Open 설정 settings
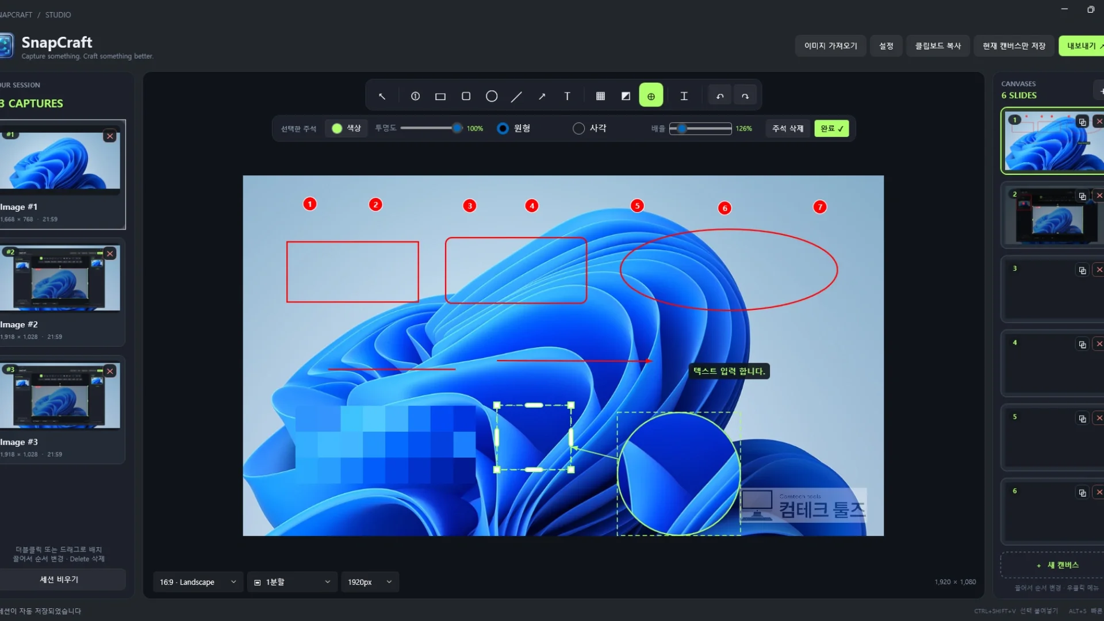 (x=886, y=46)
